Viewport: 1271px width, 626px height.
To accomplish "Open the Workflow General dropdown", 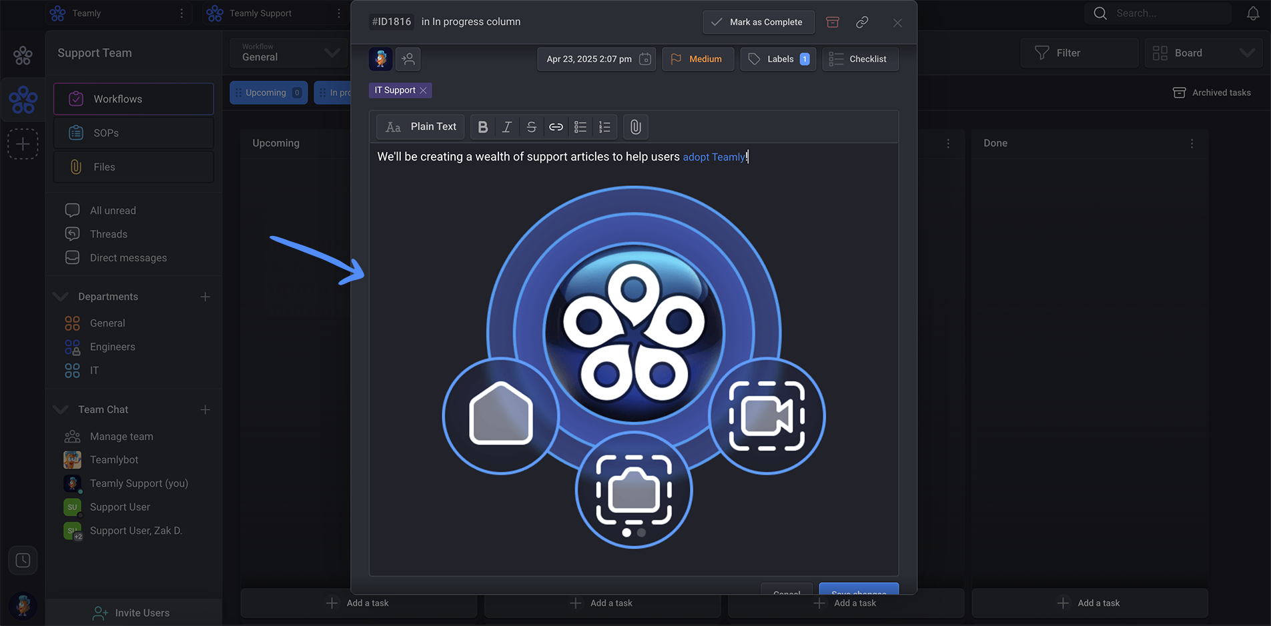I will (x=290, y=53).
